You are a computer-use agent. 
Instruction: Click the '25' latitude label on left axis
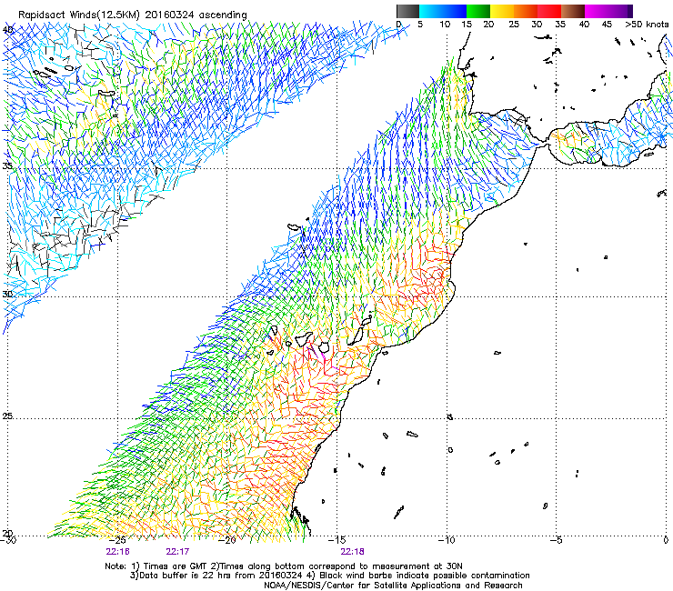(7, 416)
